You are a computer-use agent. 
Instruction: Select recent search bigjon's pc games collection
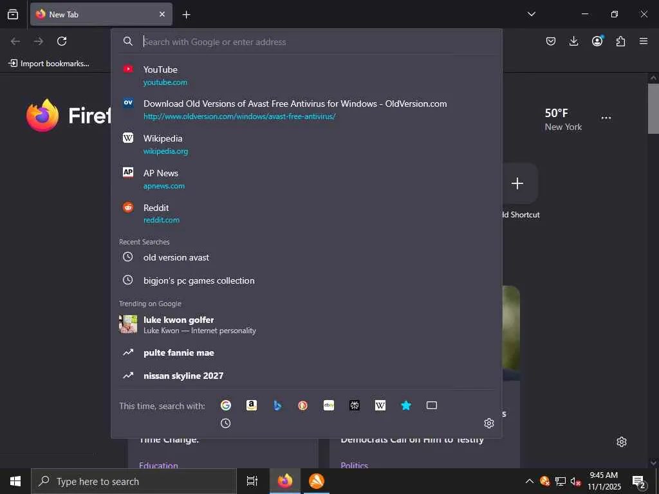pyautogui.click(x=307, y=280)
